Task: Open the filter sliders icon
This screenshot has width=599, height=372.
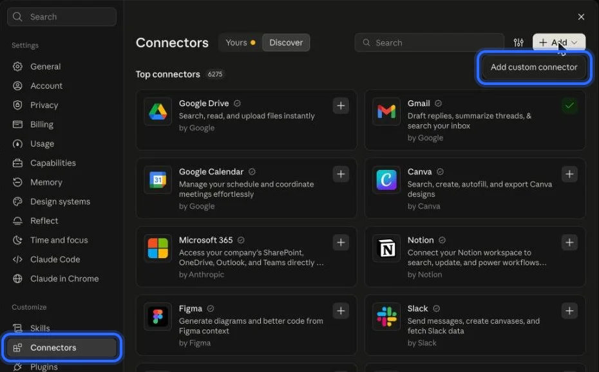Action: click(x=518, y=42)
